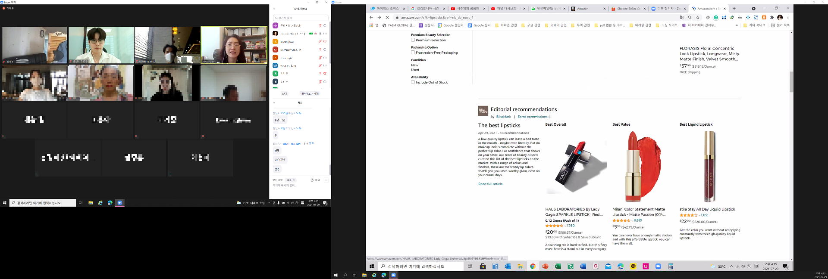The image size is (828, 279).
Task: Show hidden system tray icons on the right taskbar
Action: (731, 267)
